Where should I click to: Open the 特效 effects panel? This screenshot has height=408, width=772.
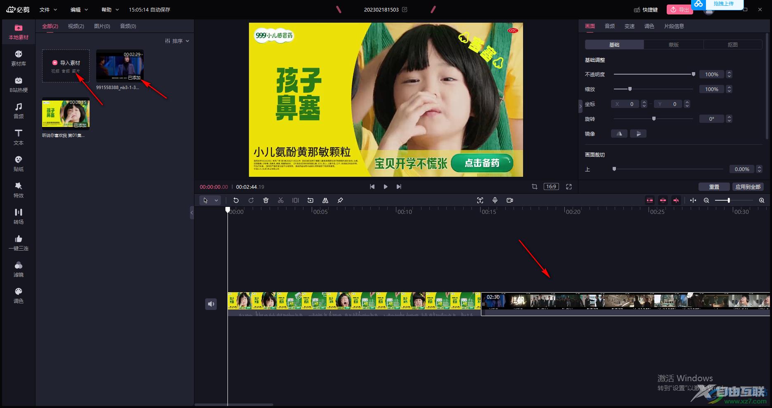[x=19, y=190]
